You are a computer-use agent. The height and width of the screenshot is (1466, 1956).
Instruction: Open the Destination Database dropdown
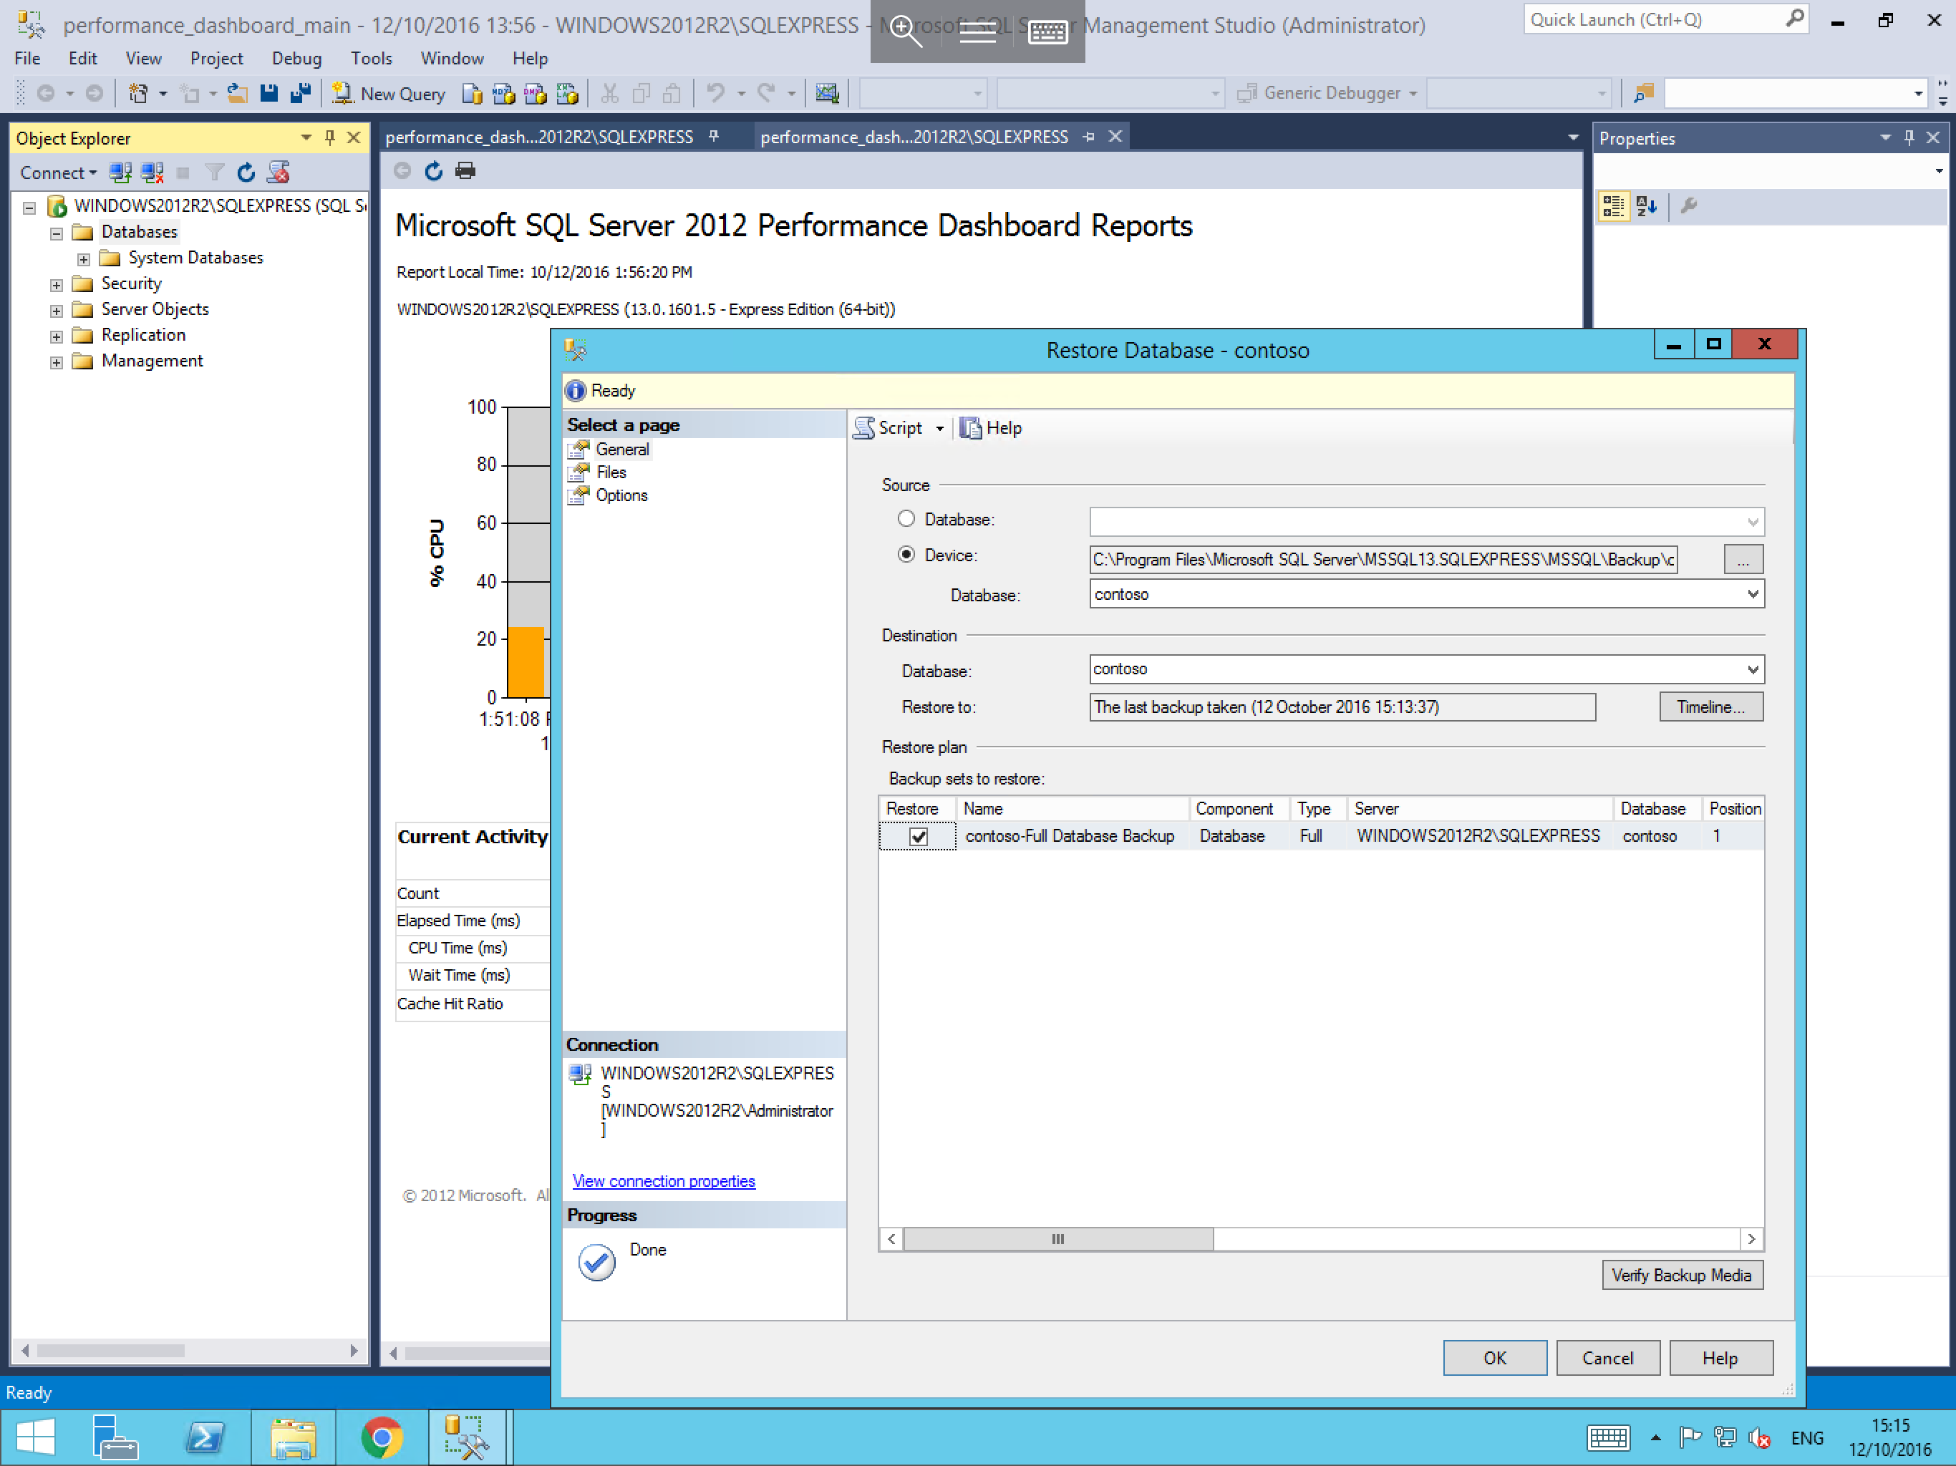tap(1753, 670)
